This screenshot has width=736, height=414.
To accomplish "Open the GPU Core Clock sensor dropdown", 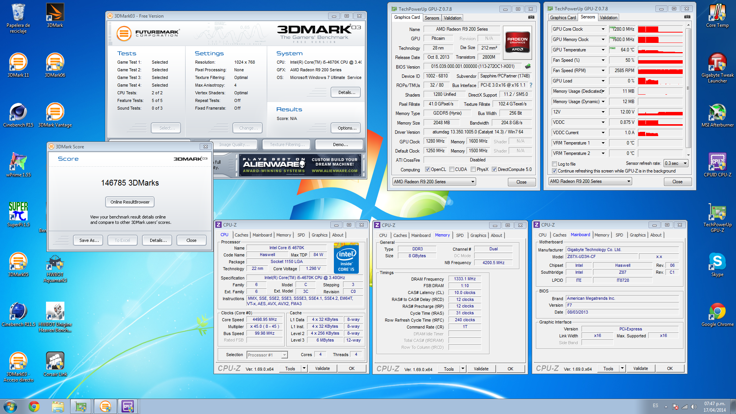I will click(603, 29).
